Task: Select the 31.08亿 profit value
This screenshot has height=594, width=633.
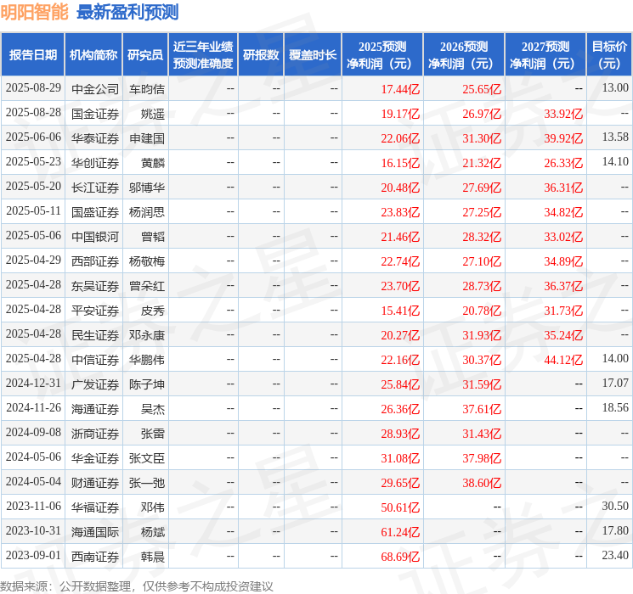Action: coord(400,458)
